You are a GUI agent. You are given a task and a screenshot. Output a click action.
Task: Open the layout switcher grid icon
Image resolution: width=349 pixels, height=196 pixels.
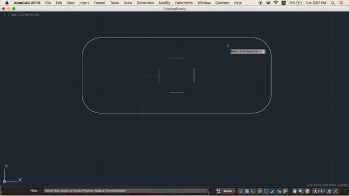(219, 191)
